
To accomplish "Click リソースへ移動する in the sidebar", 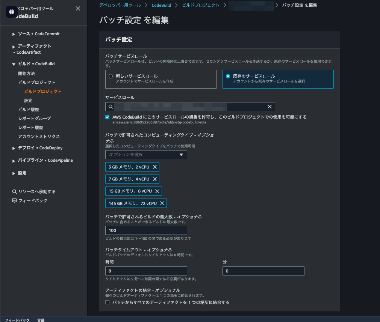I will point(37,192).
